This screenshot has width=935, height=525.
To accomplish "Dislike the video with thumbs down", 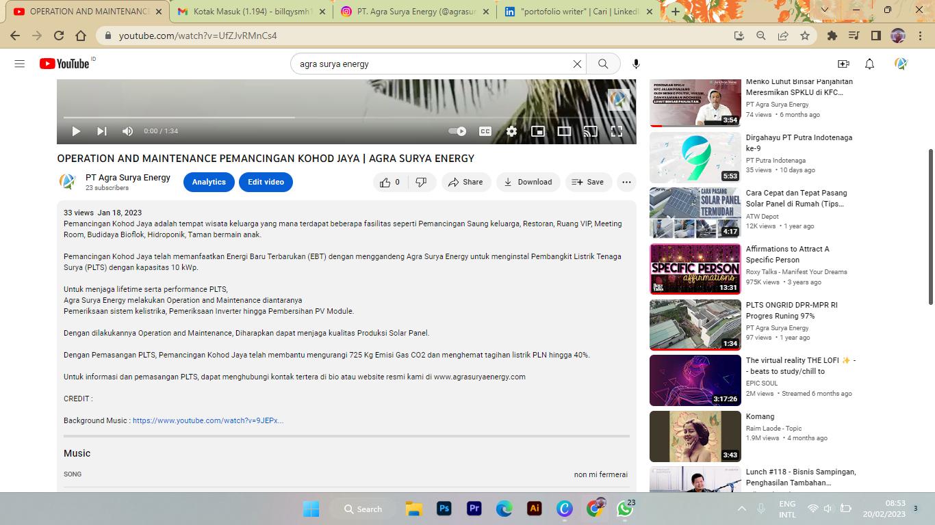I will tap(422, 182).
